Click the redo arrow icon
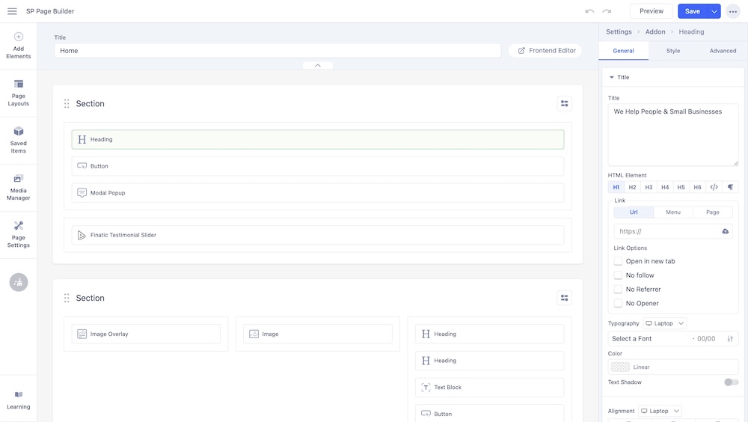The image size is (748, 422). tap(607, 11)
